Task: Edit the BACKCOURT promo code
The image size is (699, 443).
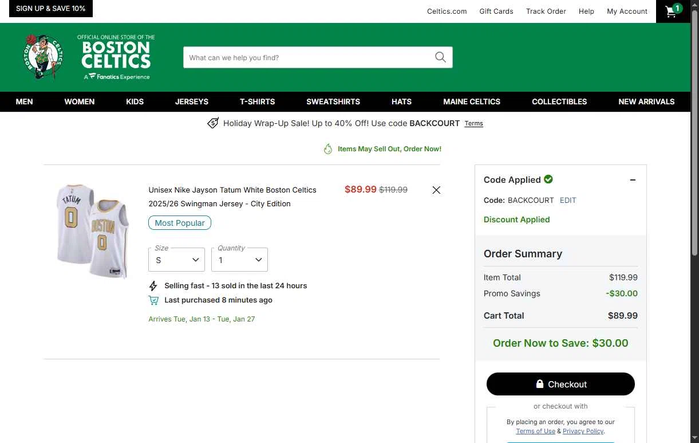Action: pos(568,200)
